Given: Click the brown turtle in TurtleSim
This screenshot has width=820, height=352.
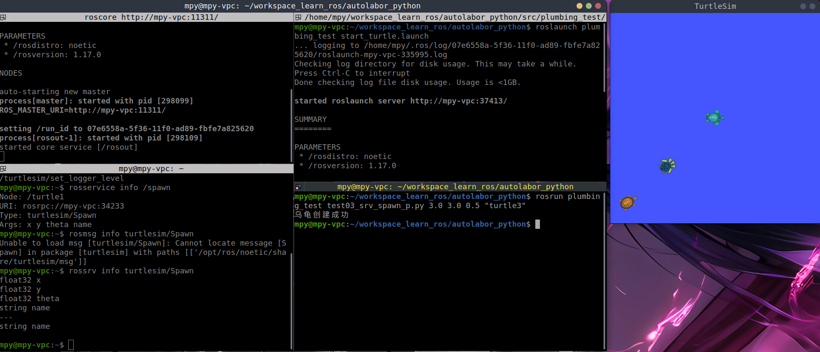Looking at the screenshot, I should pyautogui.click(x=628, y=202).
